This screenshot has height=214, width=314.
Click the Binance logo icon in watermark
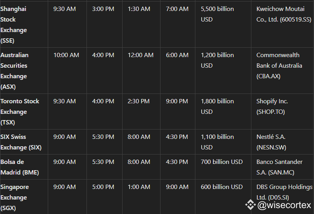click(x=250, y=205)
